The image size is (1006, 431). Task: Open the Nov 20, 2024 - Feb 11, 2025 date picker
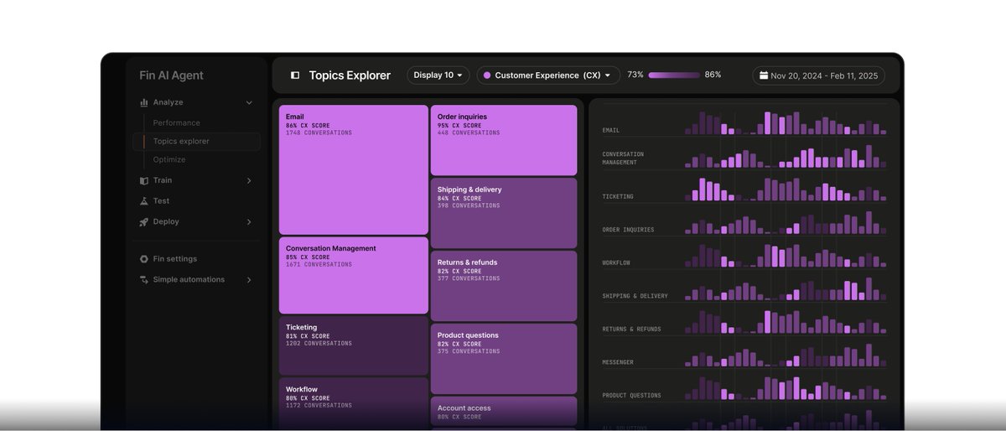point(818,75)
